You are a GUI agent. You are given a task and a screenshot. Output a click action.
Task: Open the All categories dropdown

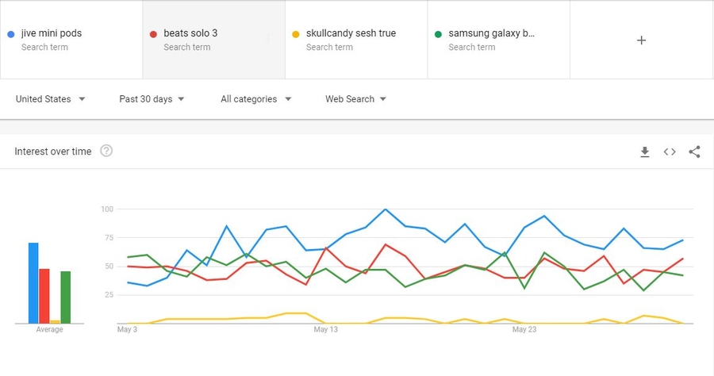tap(256, 99)
